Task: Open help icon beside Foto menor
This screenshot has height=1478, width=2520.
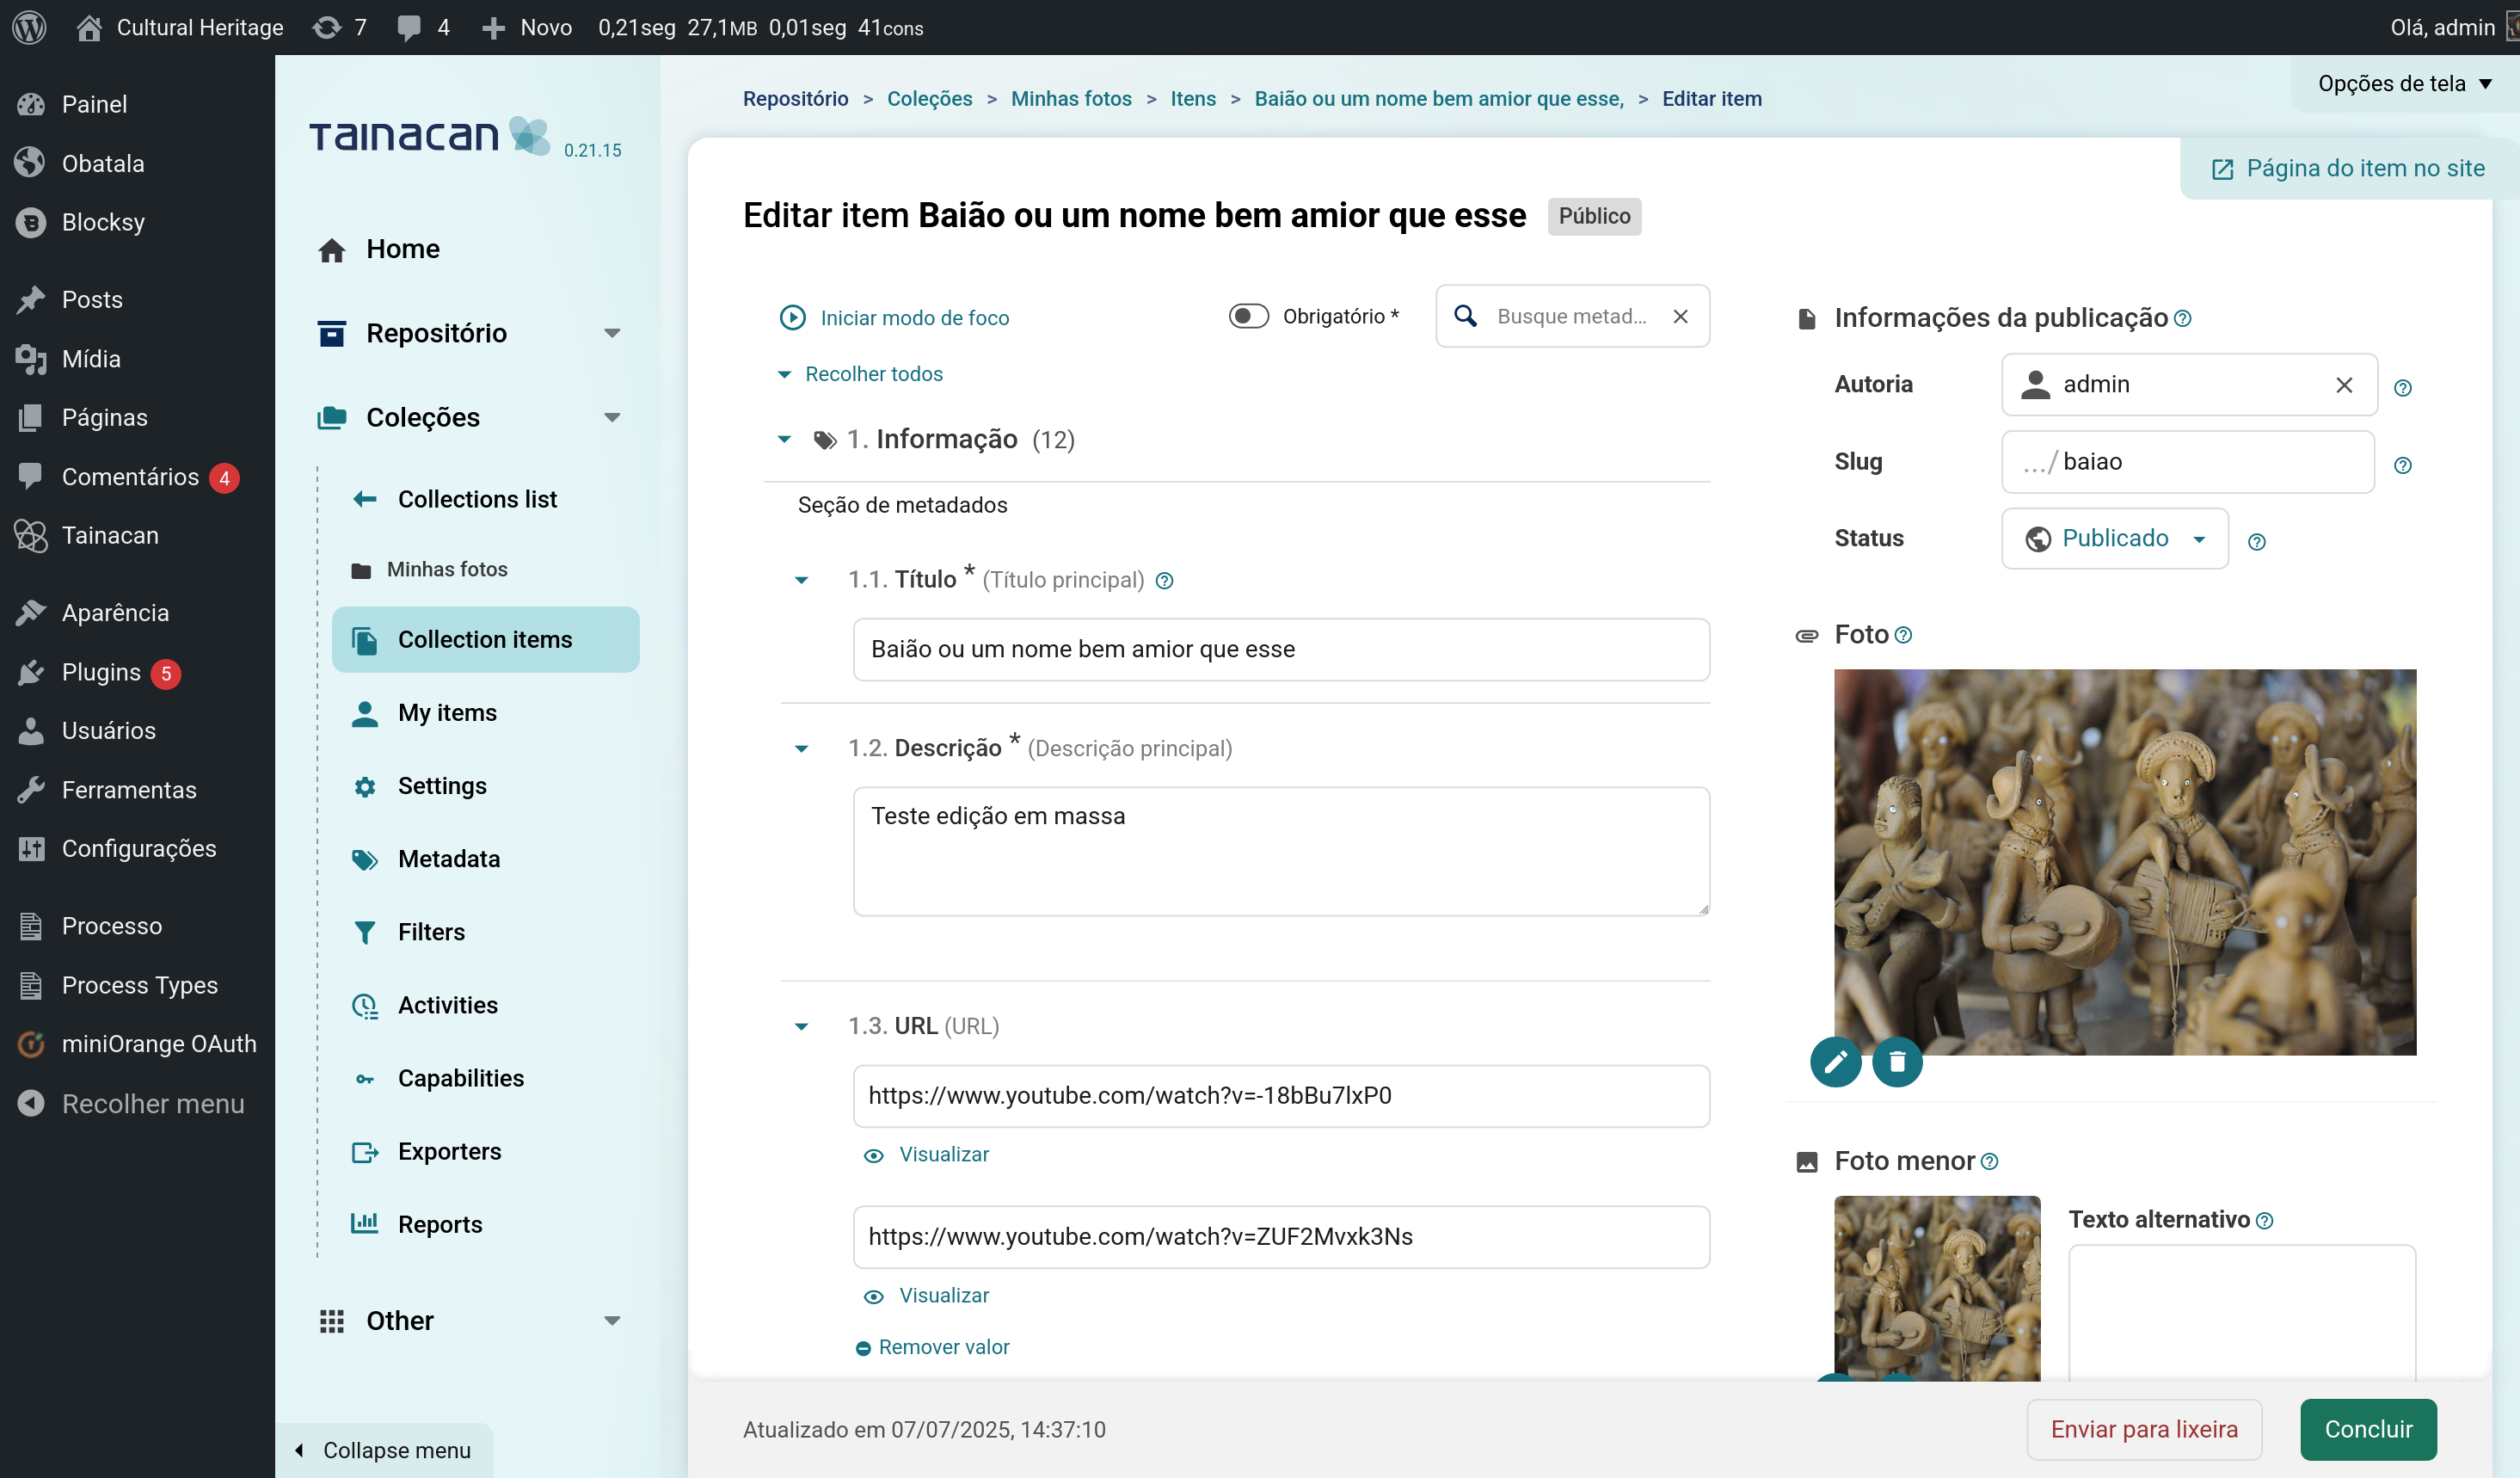Action: point(1989,1161)
